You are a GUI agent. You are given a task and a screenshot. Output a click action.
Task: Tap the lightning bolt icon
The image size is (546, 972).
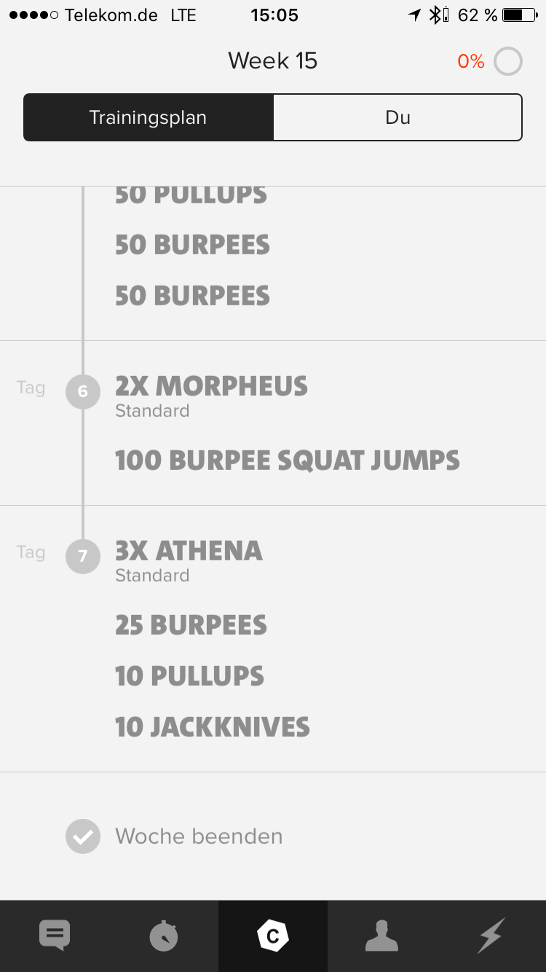pyautogui.click(x=491, y=936)
